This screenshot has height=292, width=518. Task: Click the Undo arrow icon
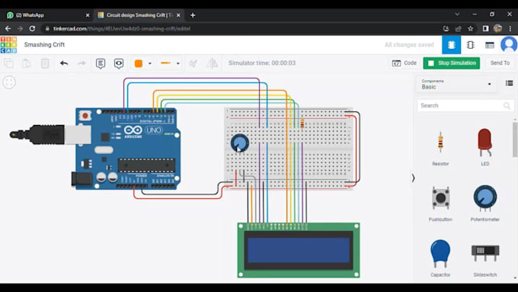[x=64, y=63]
